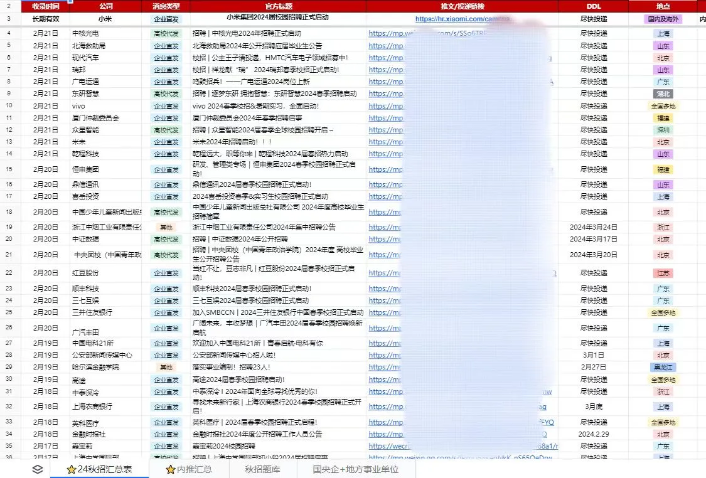Select title 落实事业编制！招聘23人！
Screen dimensions: 706x478
232,367
